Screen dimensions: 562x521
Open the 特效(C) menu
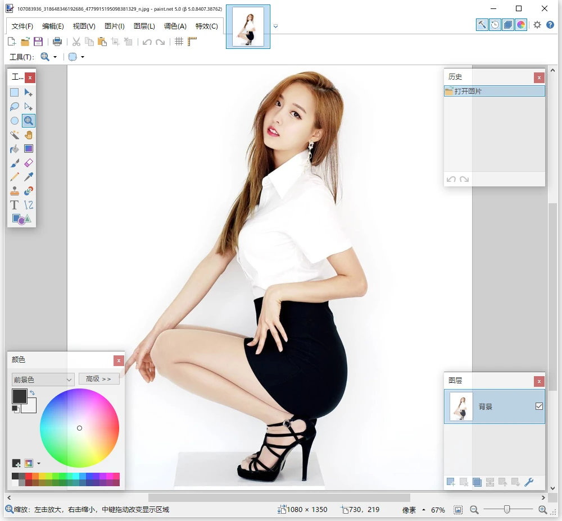coord(206,26)
